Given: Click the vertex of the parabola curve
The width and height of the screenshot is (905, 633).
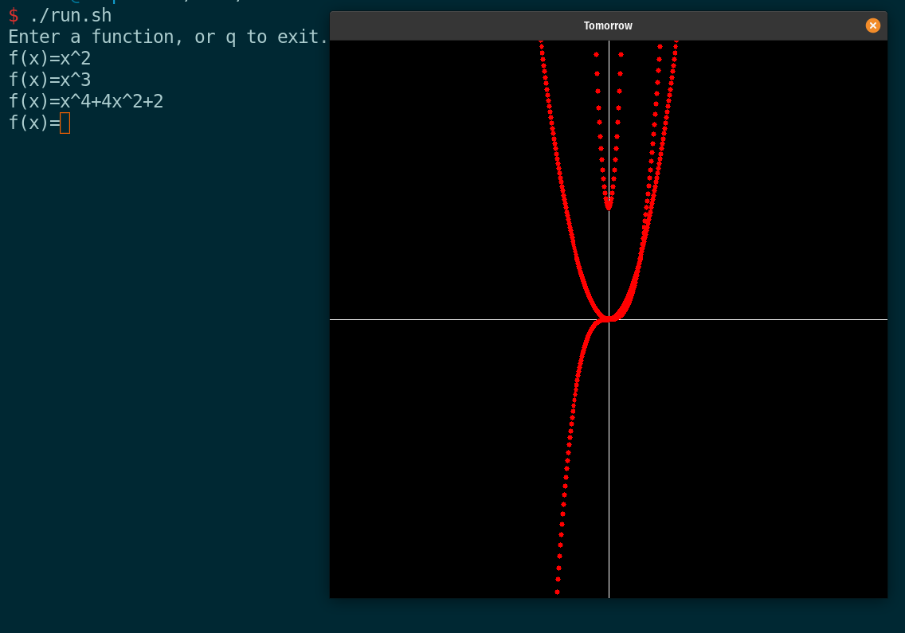Looking at the screenshot, I should point(609,317).
